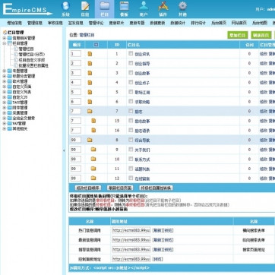This screenshot has width=275, height=275.
Task: Click the file icon in row ID 16
Action: [x=93, y=131]
